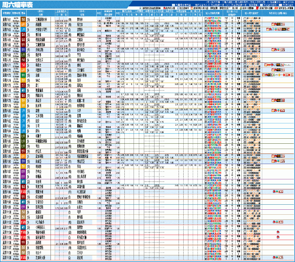Click the corner-kick icon in 星期六104 row
The image size is (295, 262).
[x=278, y=232]
